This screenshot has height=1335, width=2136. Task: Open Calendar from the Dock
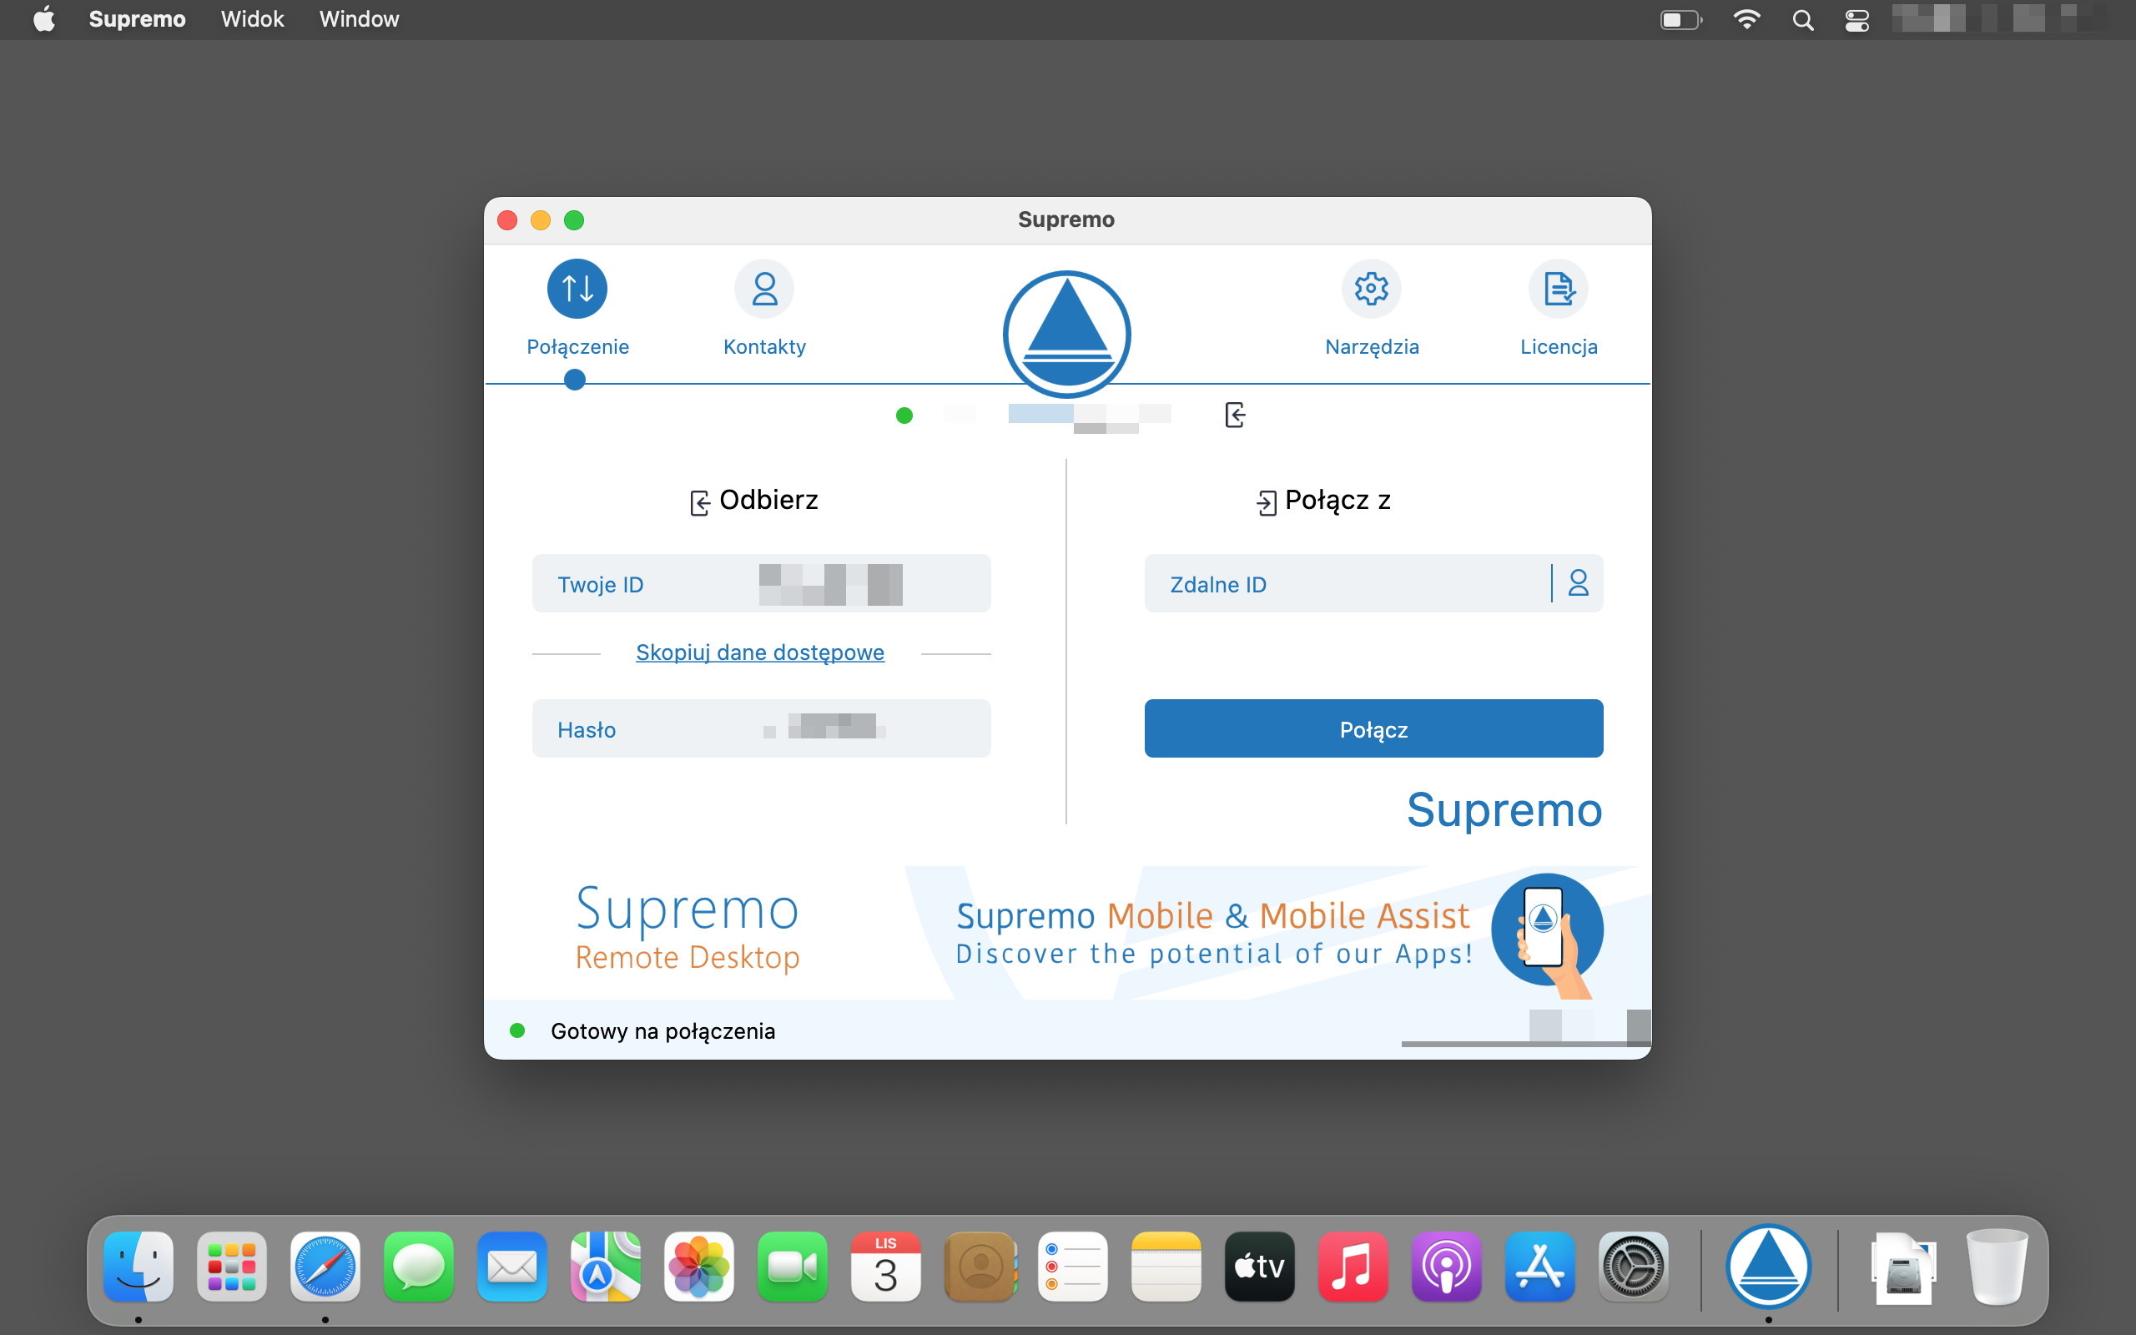[x=886, y=1267]
